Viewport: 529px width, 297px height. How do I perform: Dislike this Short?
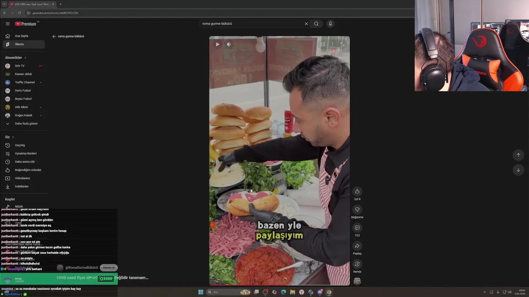[x=357, y=210]
